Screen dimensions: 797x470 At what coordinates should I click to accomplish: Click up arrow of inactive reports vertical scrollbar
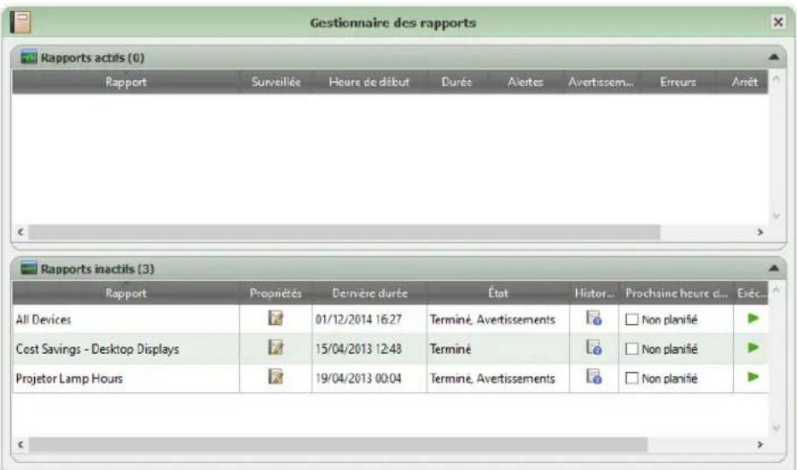(x=777, y=290)
